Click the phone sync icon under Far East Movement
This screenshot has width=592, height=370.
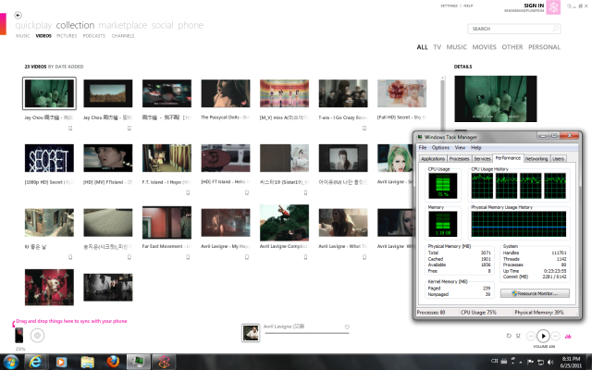[x=188, y=257]
